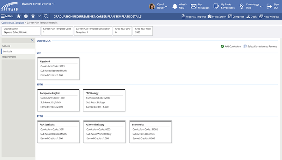Open the *AP Biology curriculum card

pos(104,100)
